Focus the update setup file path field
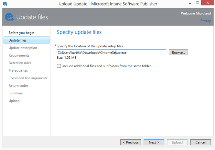 point(111,53)
